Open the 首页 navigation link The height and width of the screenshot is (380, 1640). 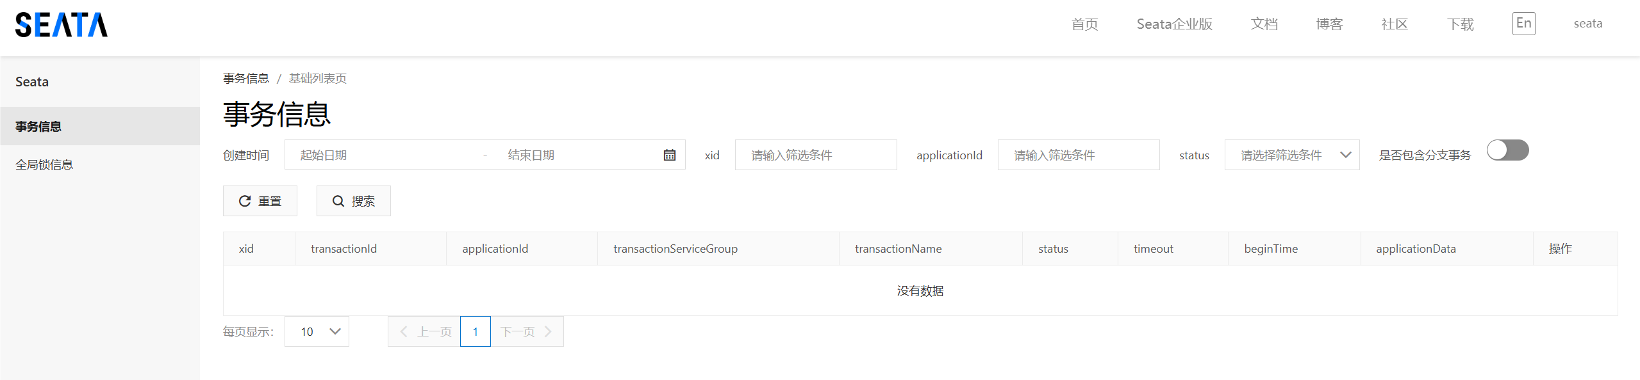click(1084, 24)
